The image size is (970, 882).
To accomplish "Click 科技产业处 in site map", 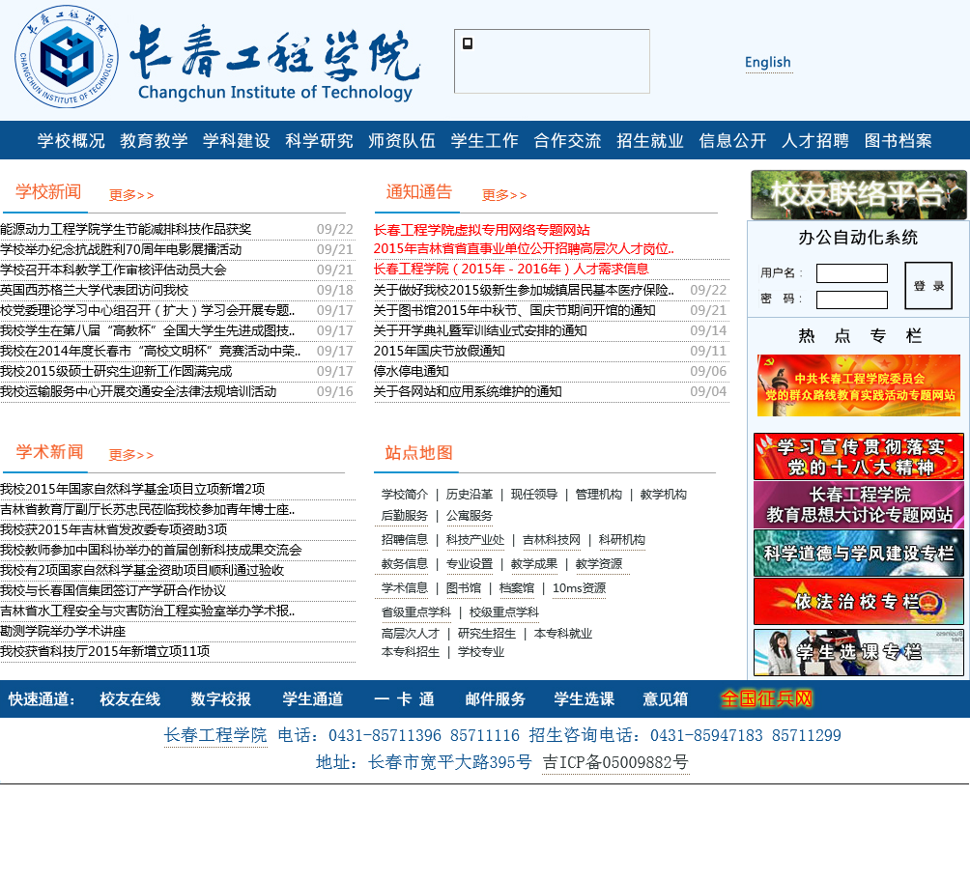I will [x=475, y=540].
